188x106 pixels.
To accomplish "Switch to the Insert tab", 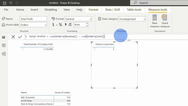I will 34,10.
